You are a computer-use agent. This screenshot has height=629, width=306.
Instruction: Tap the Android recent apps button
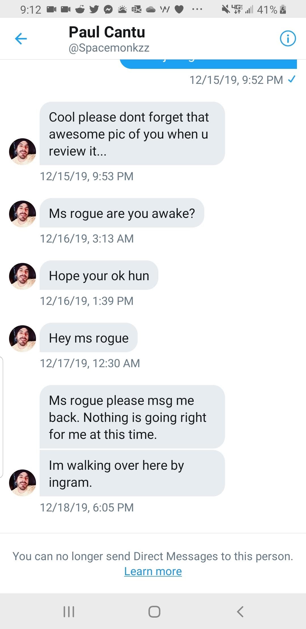pos(69,611)
